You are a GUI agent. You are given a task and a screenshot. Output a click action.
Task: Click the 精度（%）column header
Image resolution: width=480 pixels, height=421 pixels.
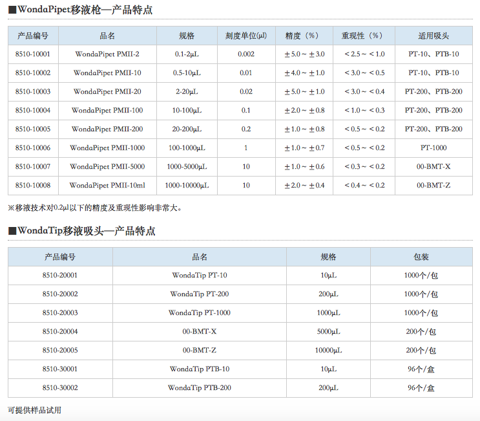click(304, 36)
